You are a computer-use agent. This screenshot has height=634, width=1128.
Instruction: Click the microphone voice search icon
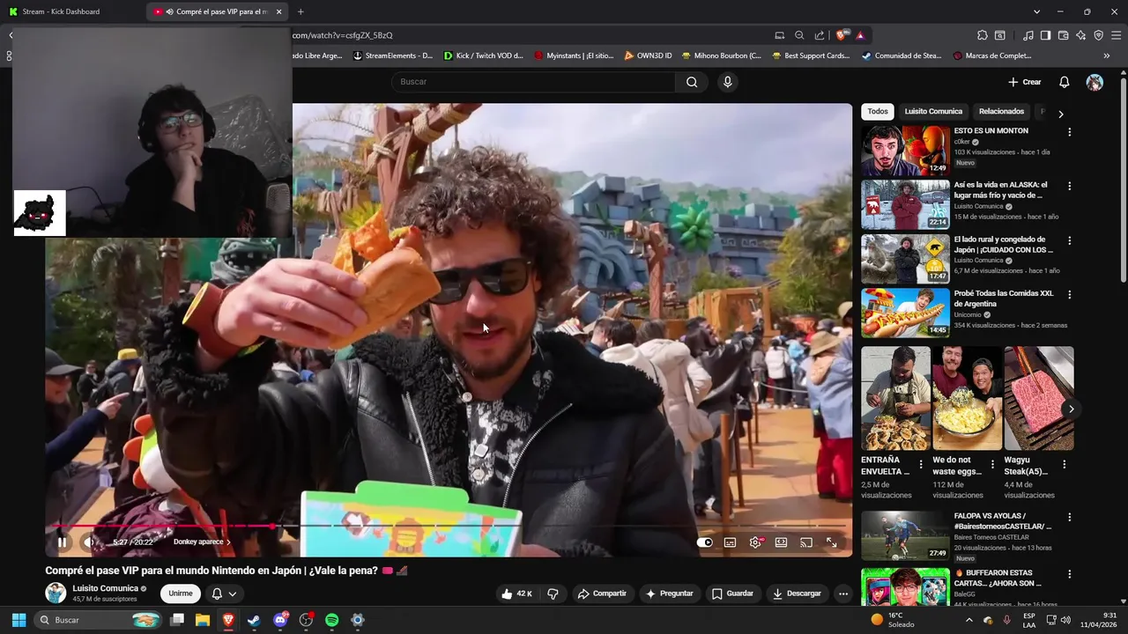pyautogui.click(x=727, y=82)
